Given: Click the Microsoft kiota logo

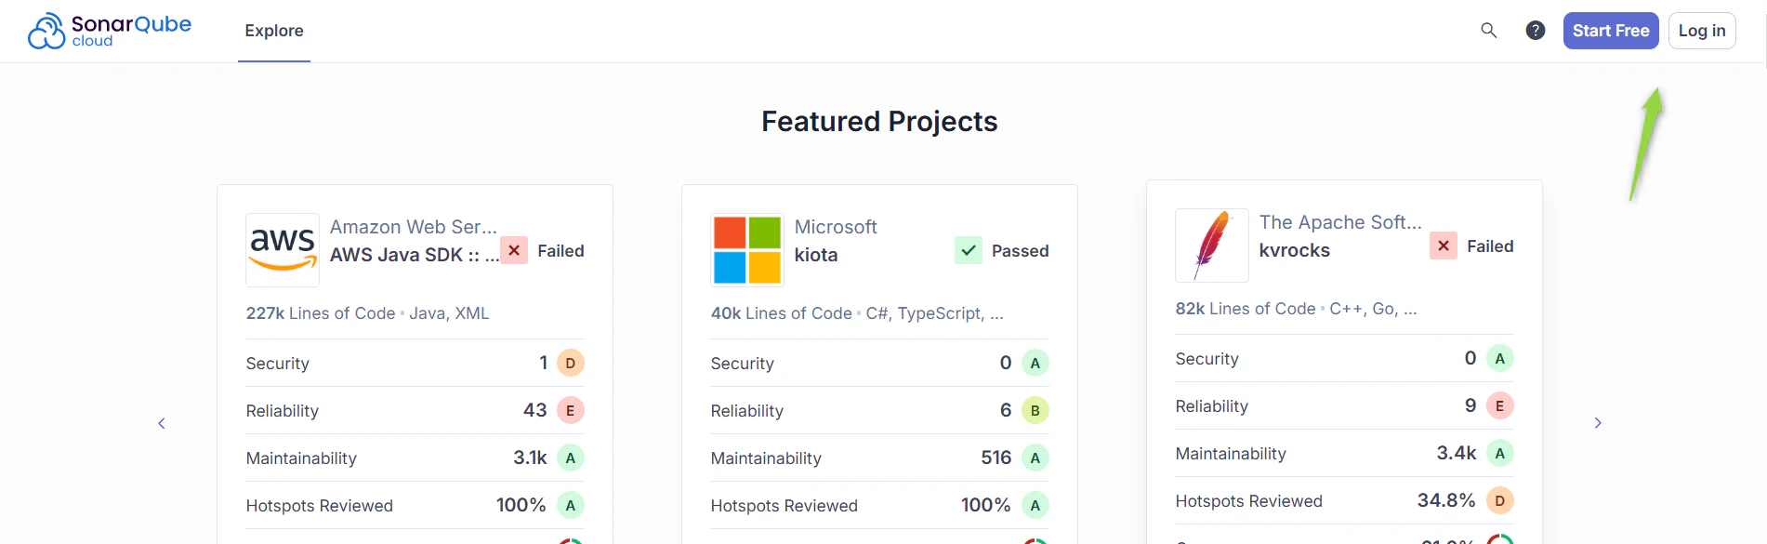Looking at the screenshot, I should [x=747, y=250].
